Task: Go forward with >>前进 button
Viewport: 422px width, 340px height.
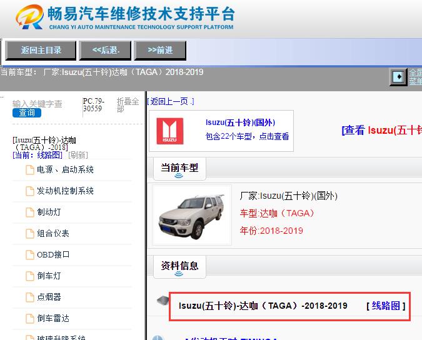Action: tap(160, 50)
